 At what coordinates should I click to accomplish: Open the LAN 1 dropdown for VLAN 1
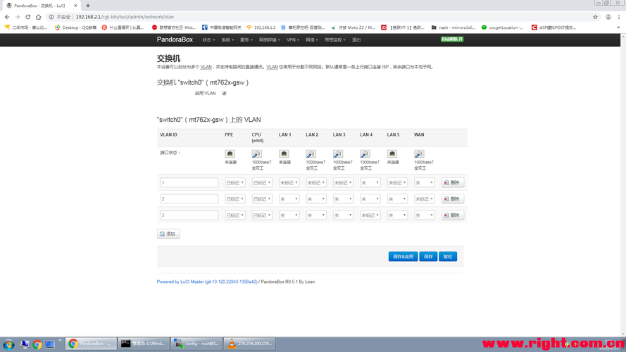(289, 182)
